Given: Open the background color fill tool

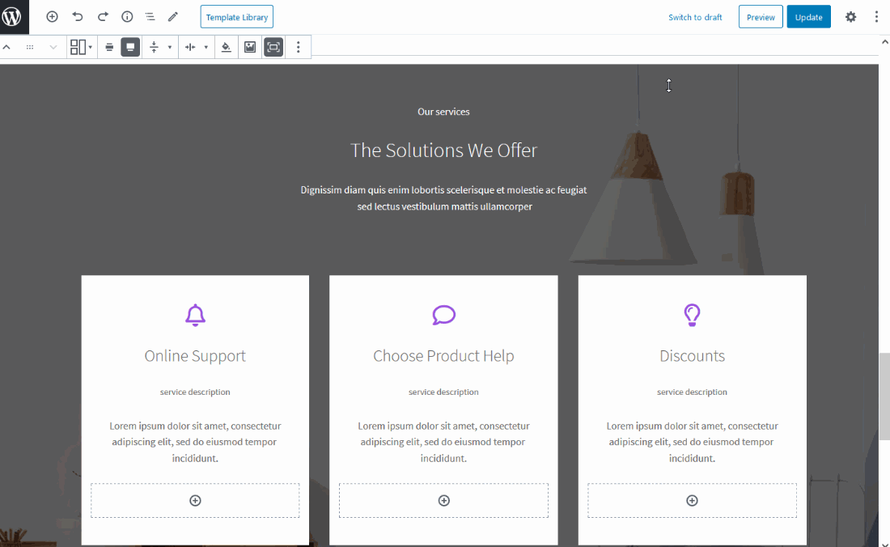Looking at the screenshot, I should pyautogui.click(x=227, y=47).
